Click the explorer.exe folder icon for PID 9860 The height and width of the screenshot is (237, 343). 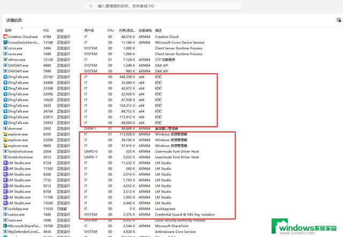pyautogui.click(x=5, y=145)
